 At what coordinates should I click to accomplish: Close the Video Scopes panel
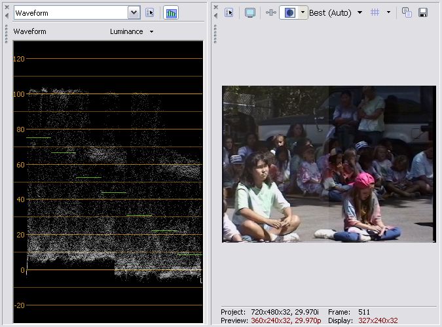tap(7, 7)
